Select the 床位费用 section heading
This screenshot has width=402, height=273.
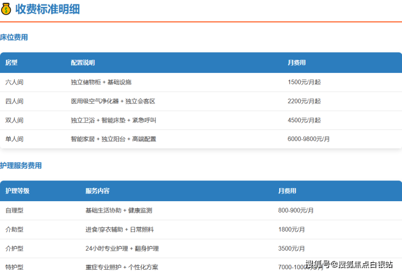tap(14, 38)
